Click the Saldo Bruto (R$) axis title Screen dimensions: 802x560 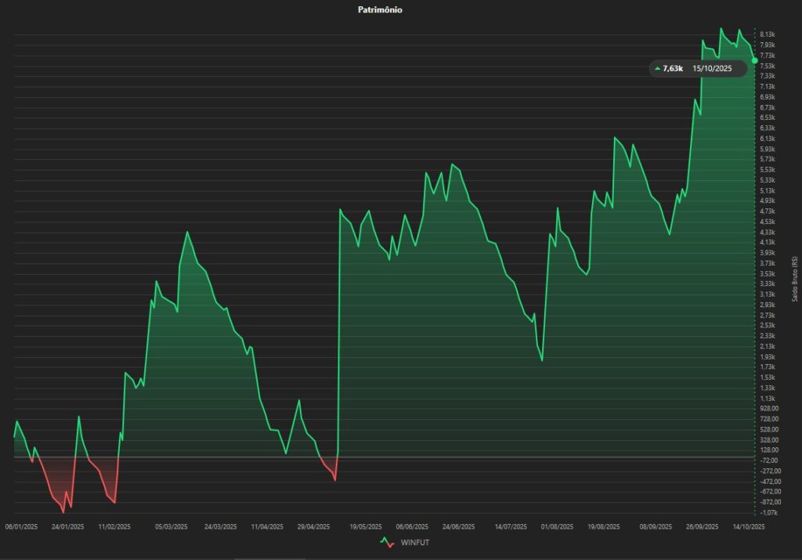794,278
